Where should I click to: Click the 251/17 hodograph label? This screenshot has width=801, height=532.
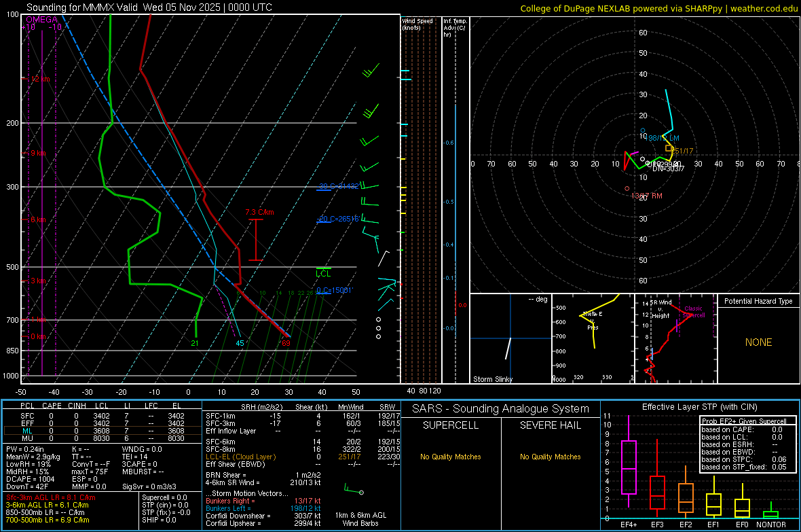(x=682, y=151)
